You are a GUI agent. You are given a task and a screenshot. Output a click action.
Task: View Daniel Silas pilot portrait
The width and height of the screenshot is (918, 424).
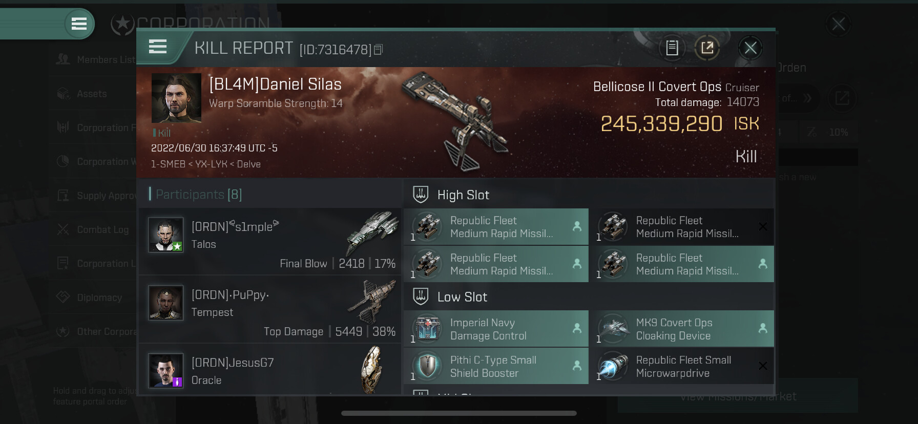[x=176, y=98]
